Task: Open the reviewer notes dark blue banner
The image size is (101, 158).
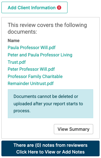Action: [50, 148]
